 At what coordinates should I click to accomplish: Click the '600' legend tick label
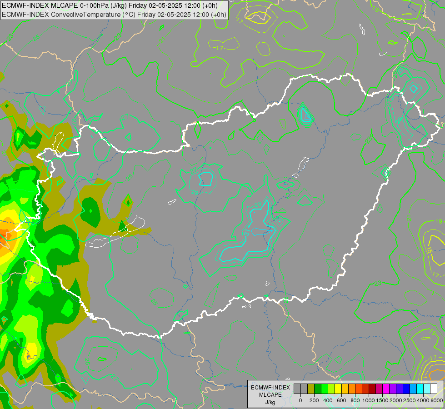point(341,400)
